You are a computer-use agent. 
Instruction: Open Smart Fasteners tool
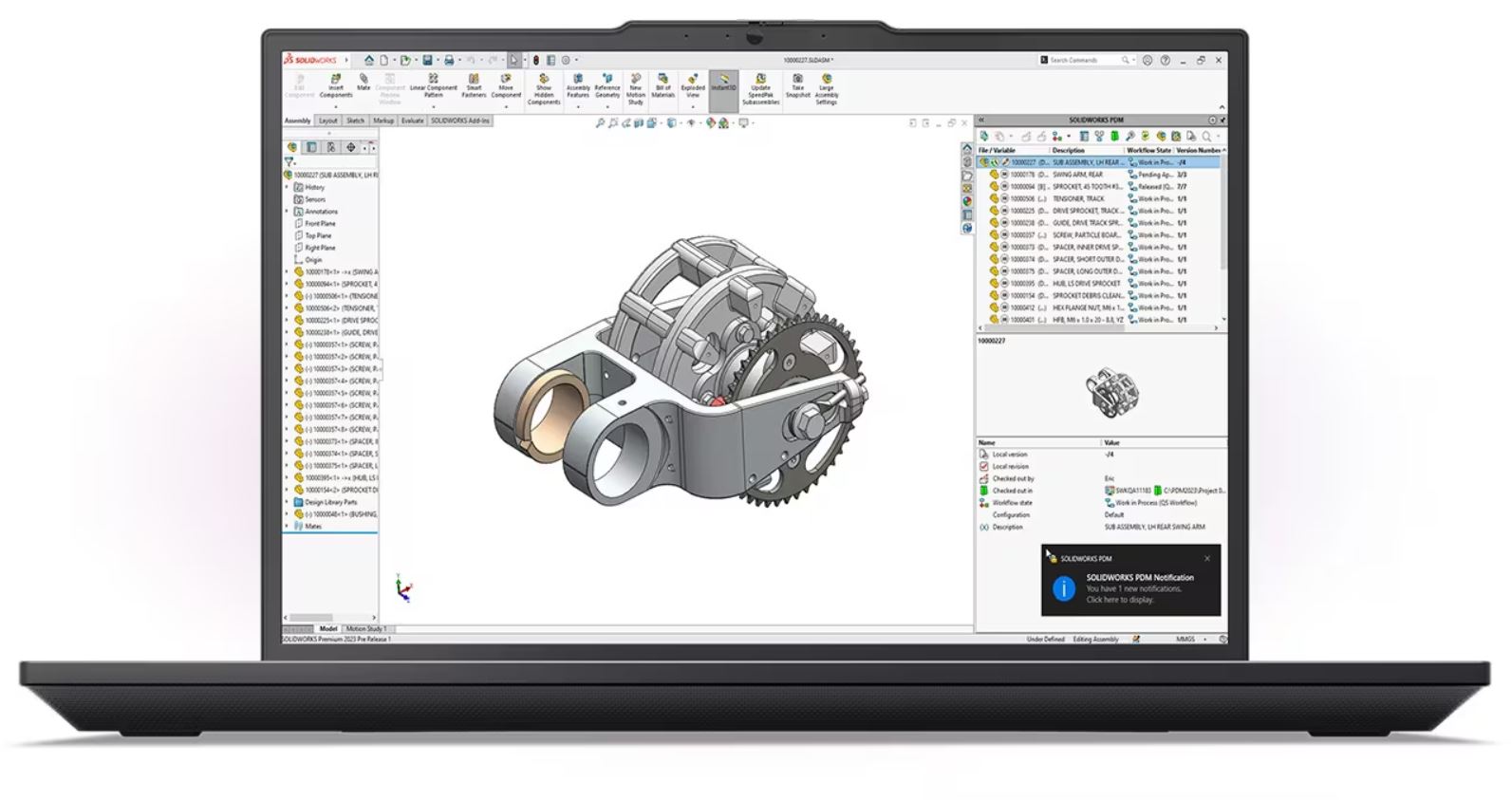tap(474, 85)
